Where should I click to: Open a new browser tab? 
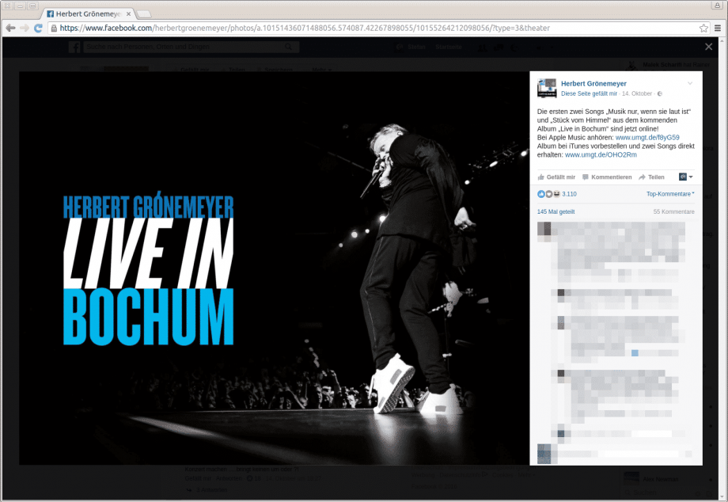[145, 13]
